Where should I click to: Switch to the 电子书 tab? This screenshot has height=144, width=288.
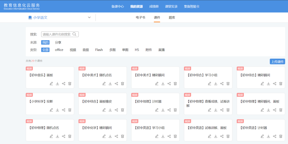(x=140, y=18)
